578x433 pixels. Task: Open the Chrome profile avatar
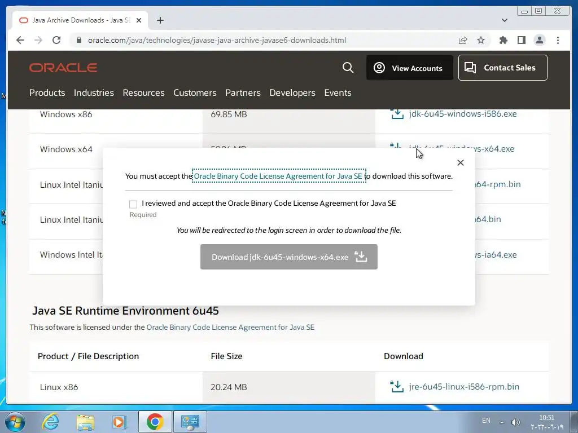[x=539, y=40]
